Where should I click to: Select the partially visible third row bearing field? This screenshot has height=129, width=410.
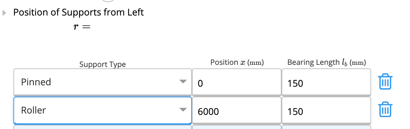coord(326,127)
